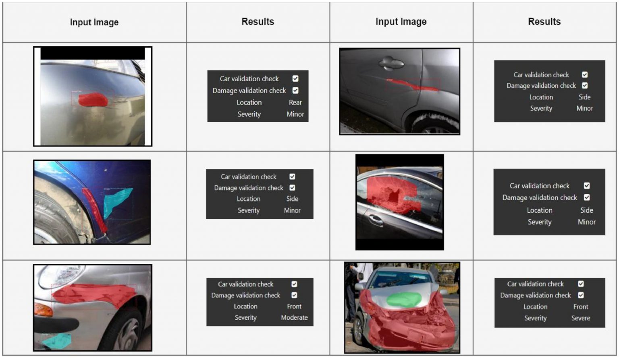
Task: Click the Severe severity value
Action: click(581, 318)
